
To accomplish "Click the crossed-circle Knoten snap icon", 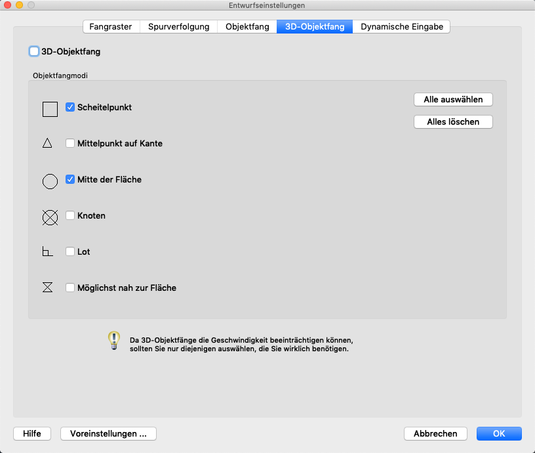I will 50,217.
